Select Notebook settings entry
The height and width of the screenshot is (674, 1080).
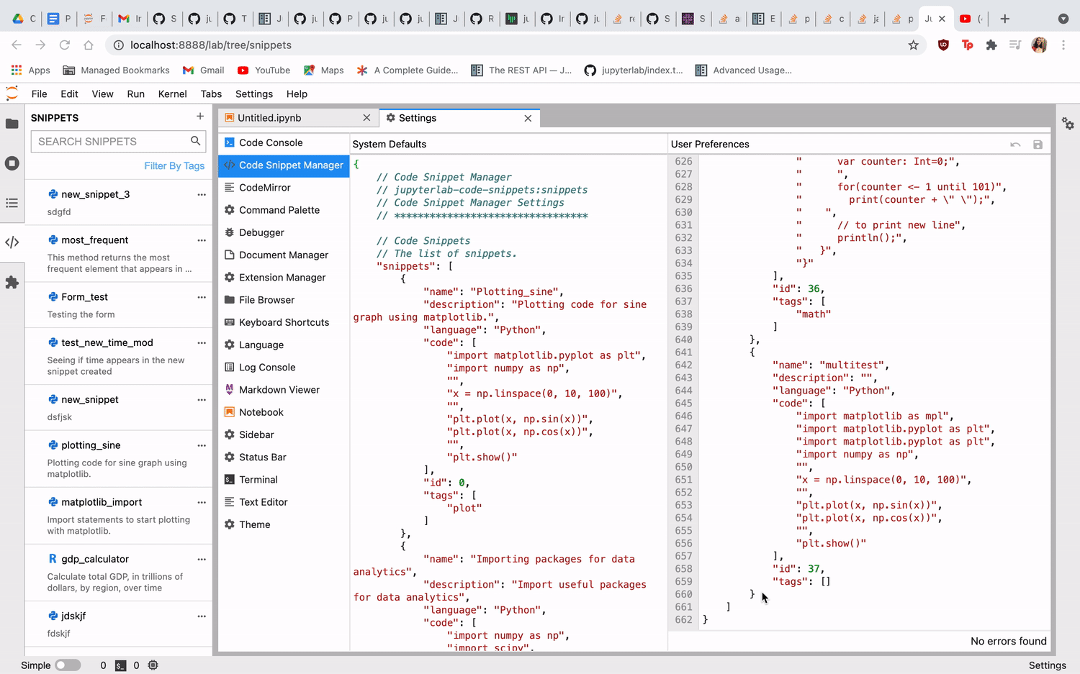pyautogui.click(x=284, y=412)
